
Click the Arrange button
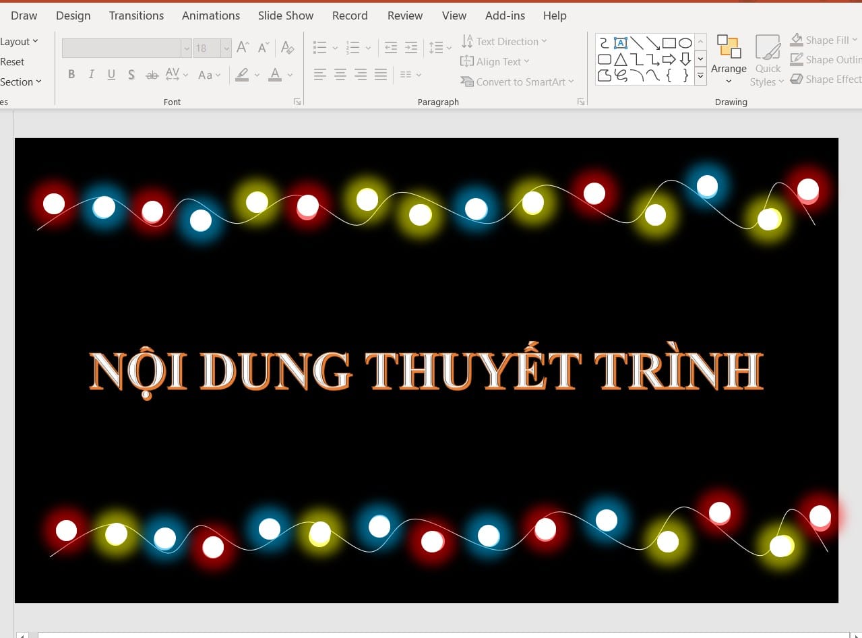coord(729,61)
